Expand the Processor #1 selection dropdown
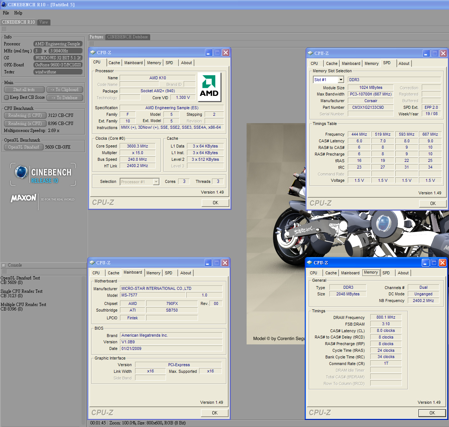Image resolution: width=449 pixels, height=427 pixels. coord(156,181)
